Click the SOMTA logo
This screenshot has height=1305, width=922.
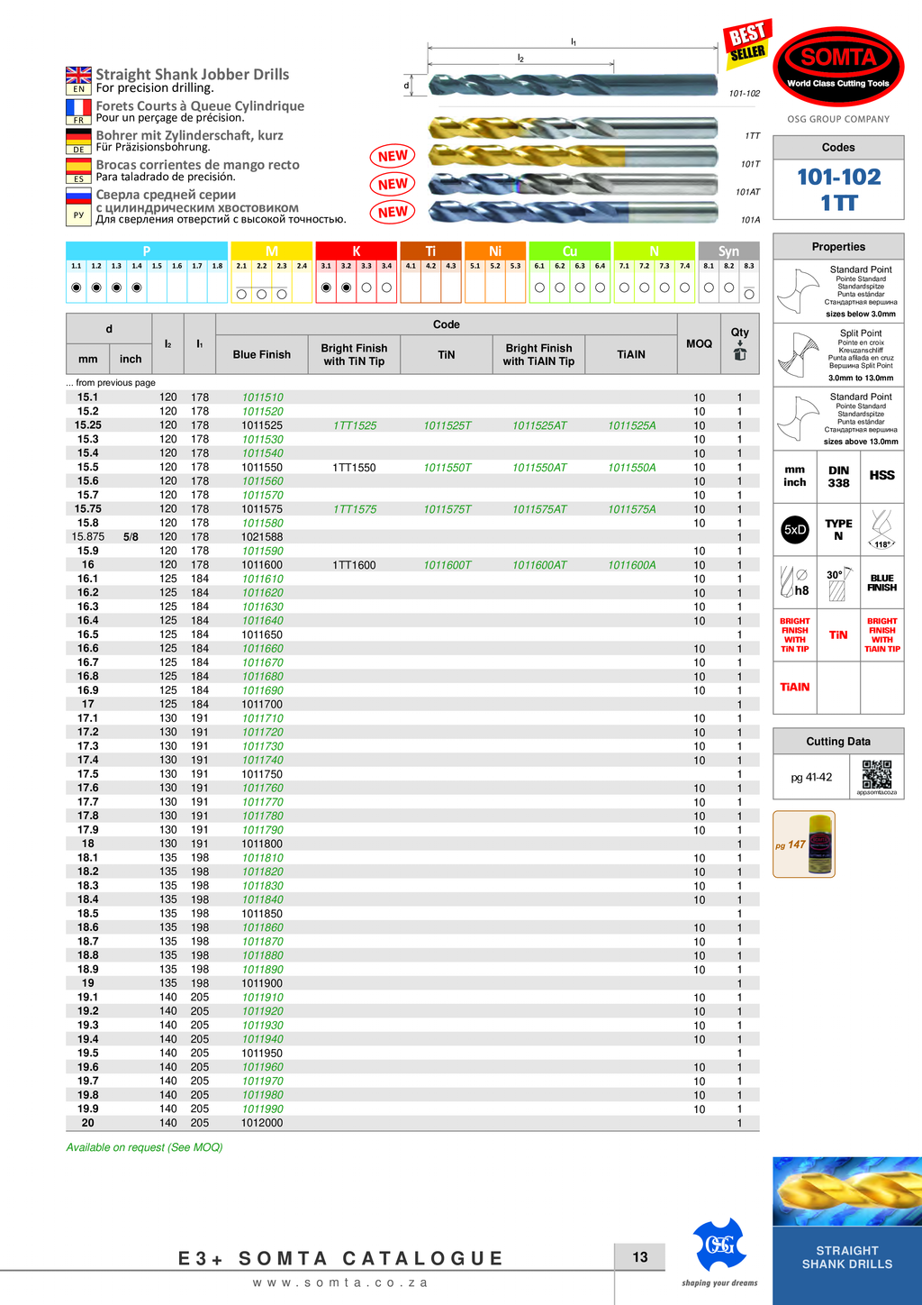[x=838, y=63]
